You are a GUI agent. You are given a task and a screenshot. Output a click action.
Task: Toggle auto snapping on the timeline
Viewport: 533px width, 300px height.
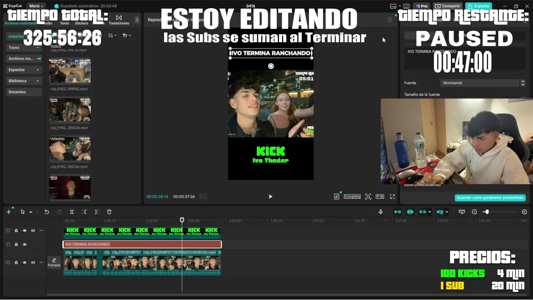click(x=410, y=212)
